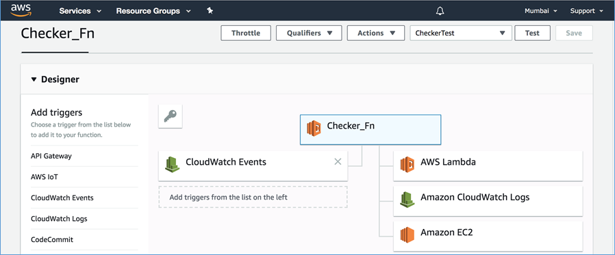Click the Test button

click(x=532, y=33)
